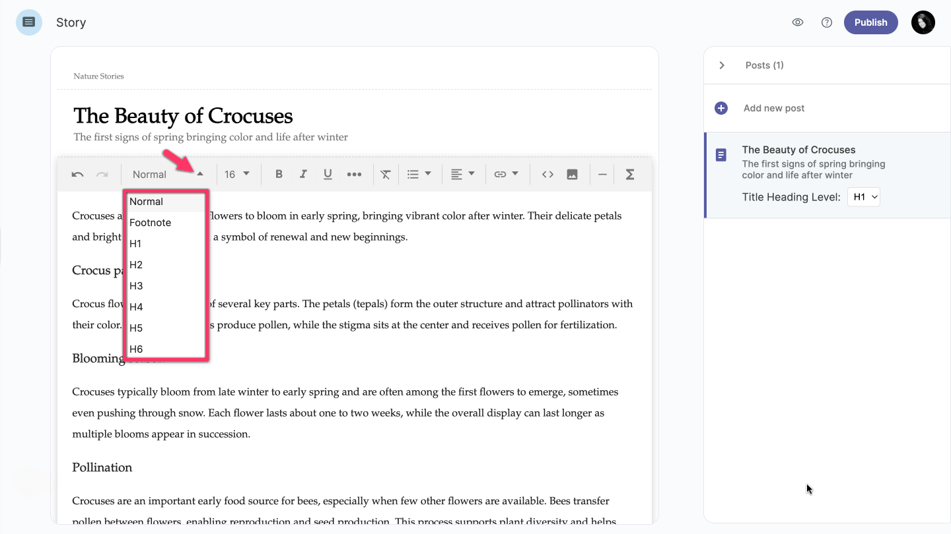Insert an image into the post
Image resolution: width=951 pixels, height=534 pixels.
point(572,174)
